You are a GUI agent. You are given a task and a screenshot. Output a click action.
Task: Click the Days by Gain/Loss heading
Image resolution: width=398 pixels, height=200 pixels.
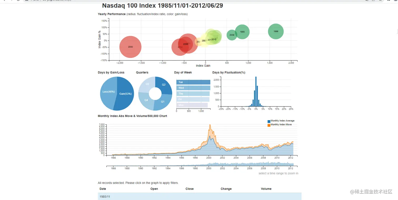click(x=111, y=72)
